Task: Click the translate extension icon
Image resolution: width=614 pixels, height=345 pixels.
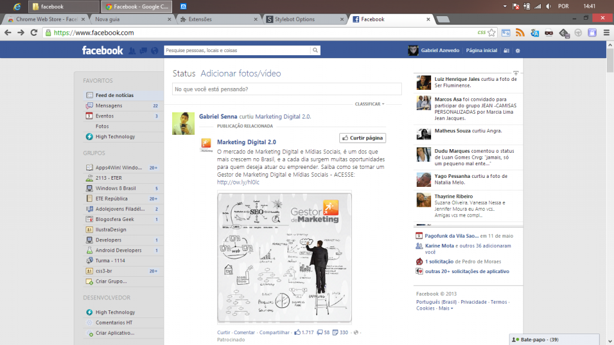Action: 534,32
